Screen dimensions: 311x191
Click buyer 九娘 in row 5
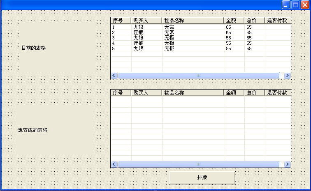click(x=138, y=48)
